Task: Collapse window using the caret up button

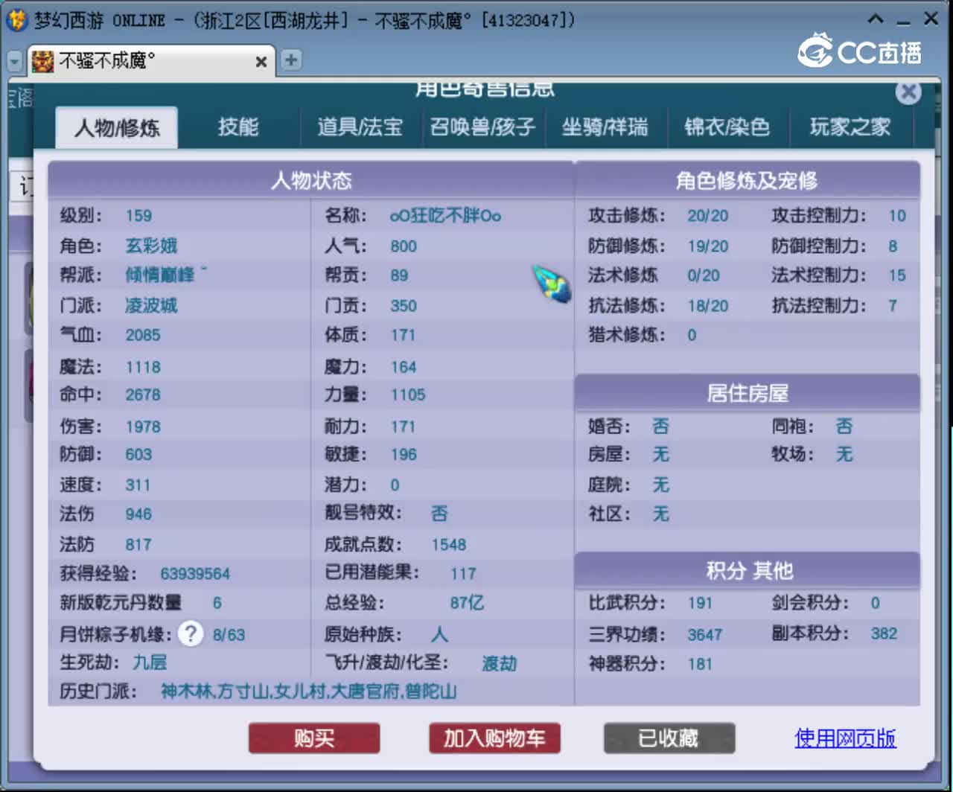Action: pyautogui.click(x=876, y=19)
